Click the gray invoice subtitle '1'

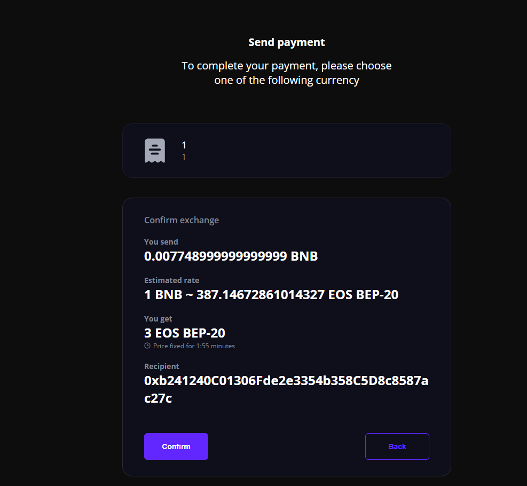(x=184, y=157)
